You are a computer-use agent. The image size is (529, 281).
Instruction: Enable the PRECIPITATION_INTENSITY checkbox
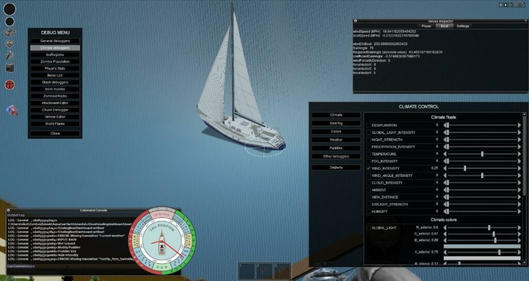(x=369, y=147)
